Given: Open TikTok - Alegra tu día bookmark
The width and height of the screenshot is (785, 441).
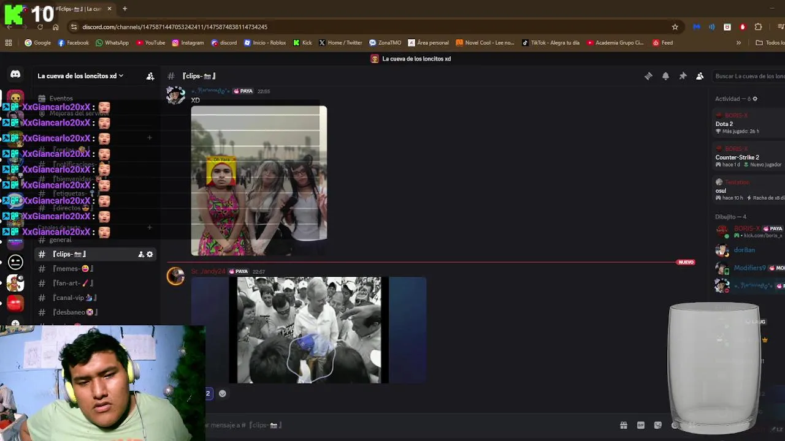Looking at the screenshot, I should (x=550, y=43).
